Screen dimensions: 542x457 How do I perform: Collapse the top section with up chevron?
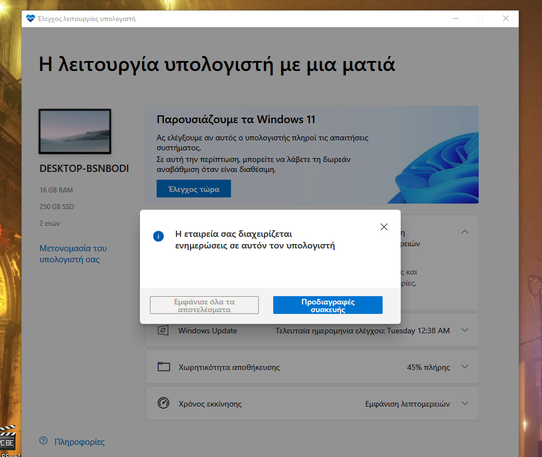[x=465, y=232]
